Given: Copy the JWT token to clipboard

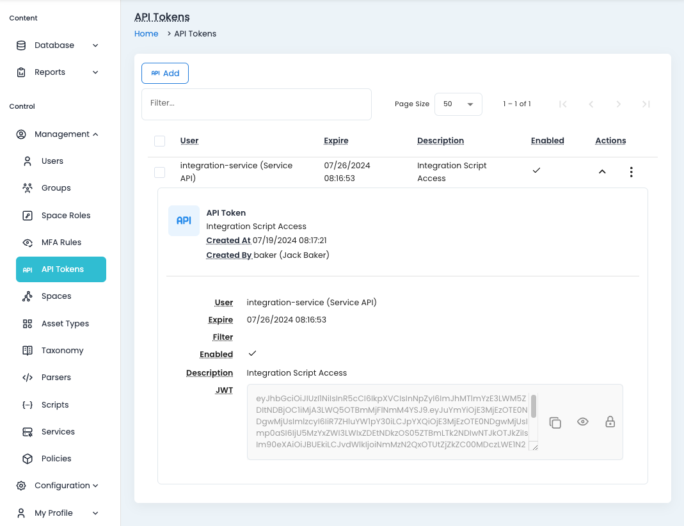Looking at the screenshot, I should (x=555, y=422).
